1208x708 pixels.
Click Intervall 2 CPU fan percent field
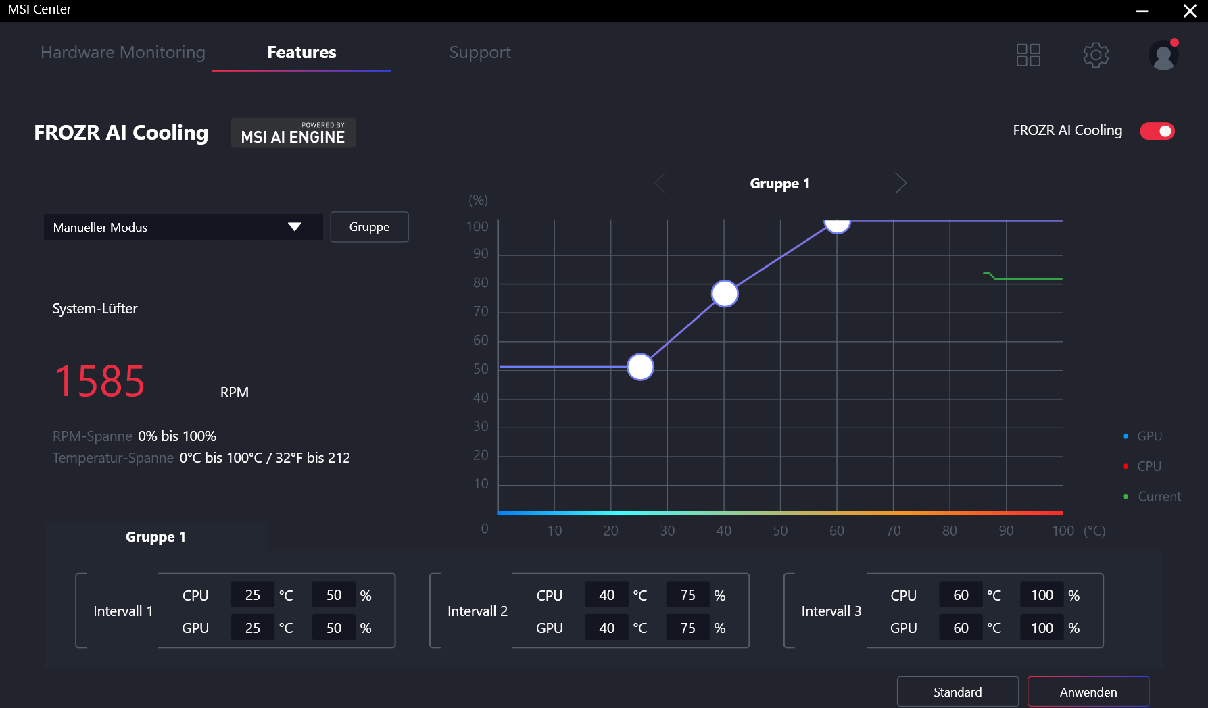pyautogui.click(x=688, y=595)
